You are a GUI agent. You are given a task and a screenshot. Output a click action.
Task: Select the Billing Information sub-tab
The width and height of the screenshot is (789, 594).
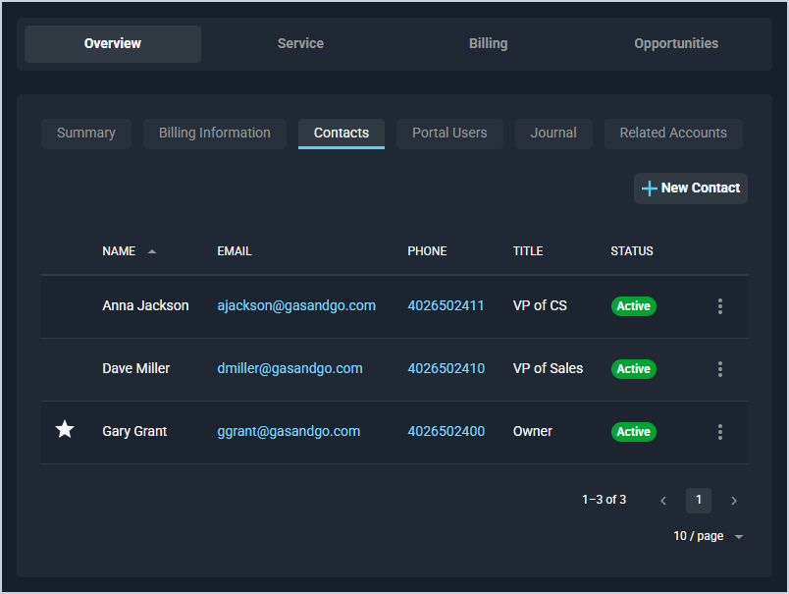(x=215, y=134)
